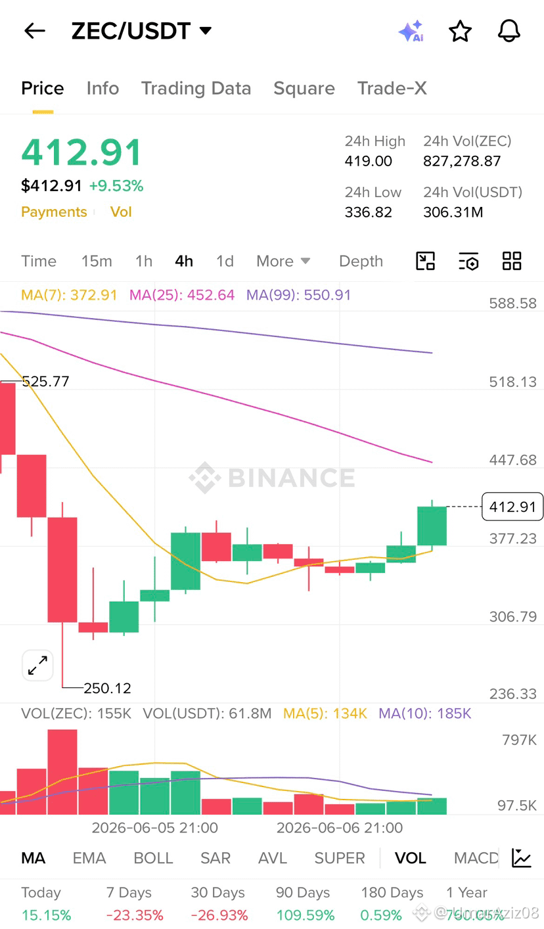Open the chart drawing tools icon

pos(426,261)
